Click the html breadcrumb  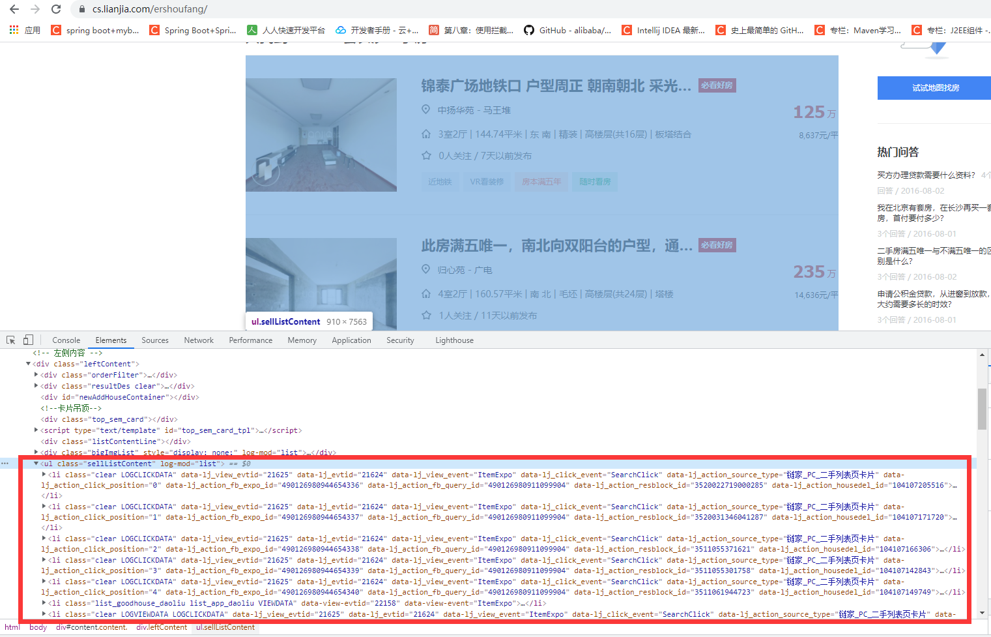[x=12, y=627]
